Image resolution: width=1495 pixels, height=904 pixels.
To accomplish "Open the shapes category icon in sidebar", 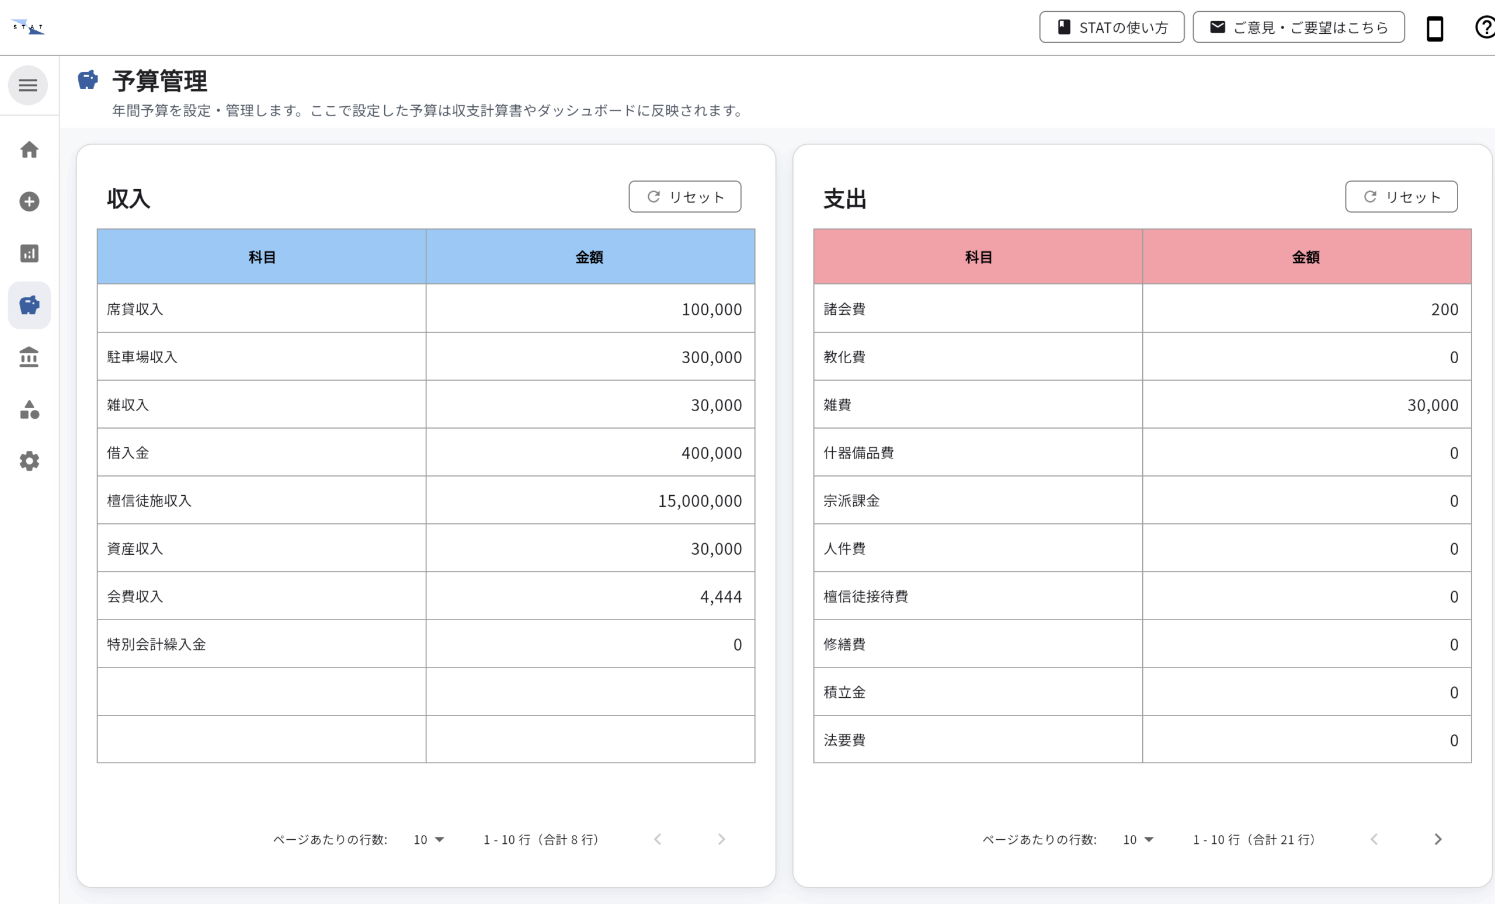I will pyautogui.click(x=29, y=409).
